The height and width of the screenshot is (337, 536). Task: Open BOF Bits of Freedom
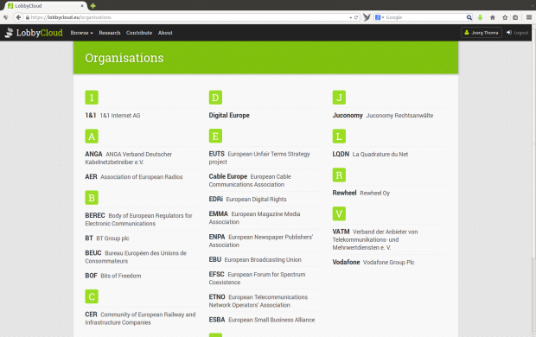point(112,276)
